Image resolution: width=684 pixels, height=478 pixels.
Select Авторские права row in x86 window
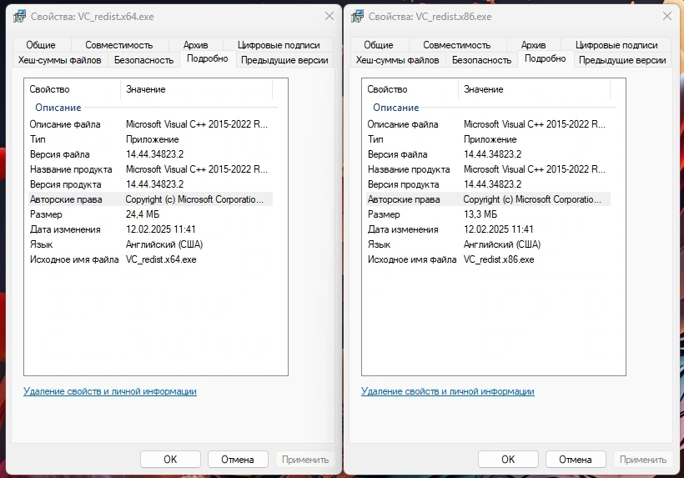pos(488,199)
